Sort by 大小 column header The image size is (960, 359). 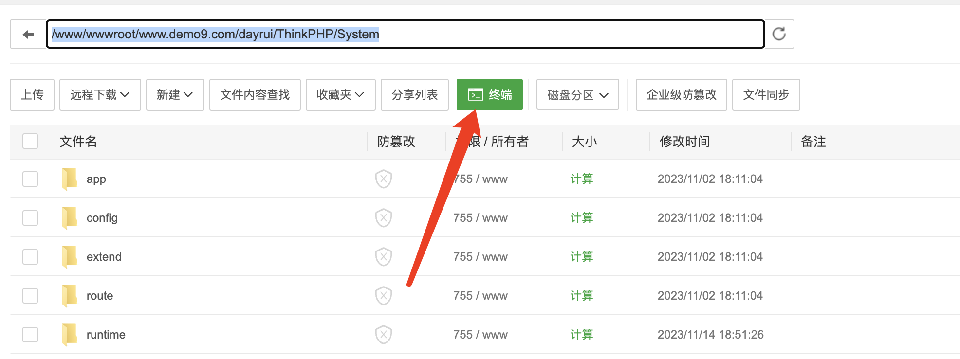(585, 142)
